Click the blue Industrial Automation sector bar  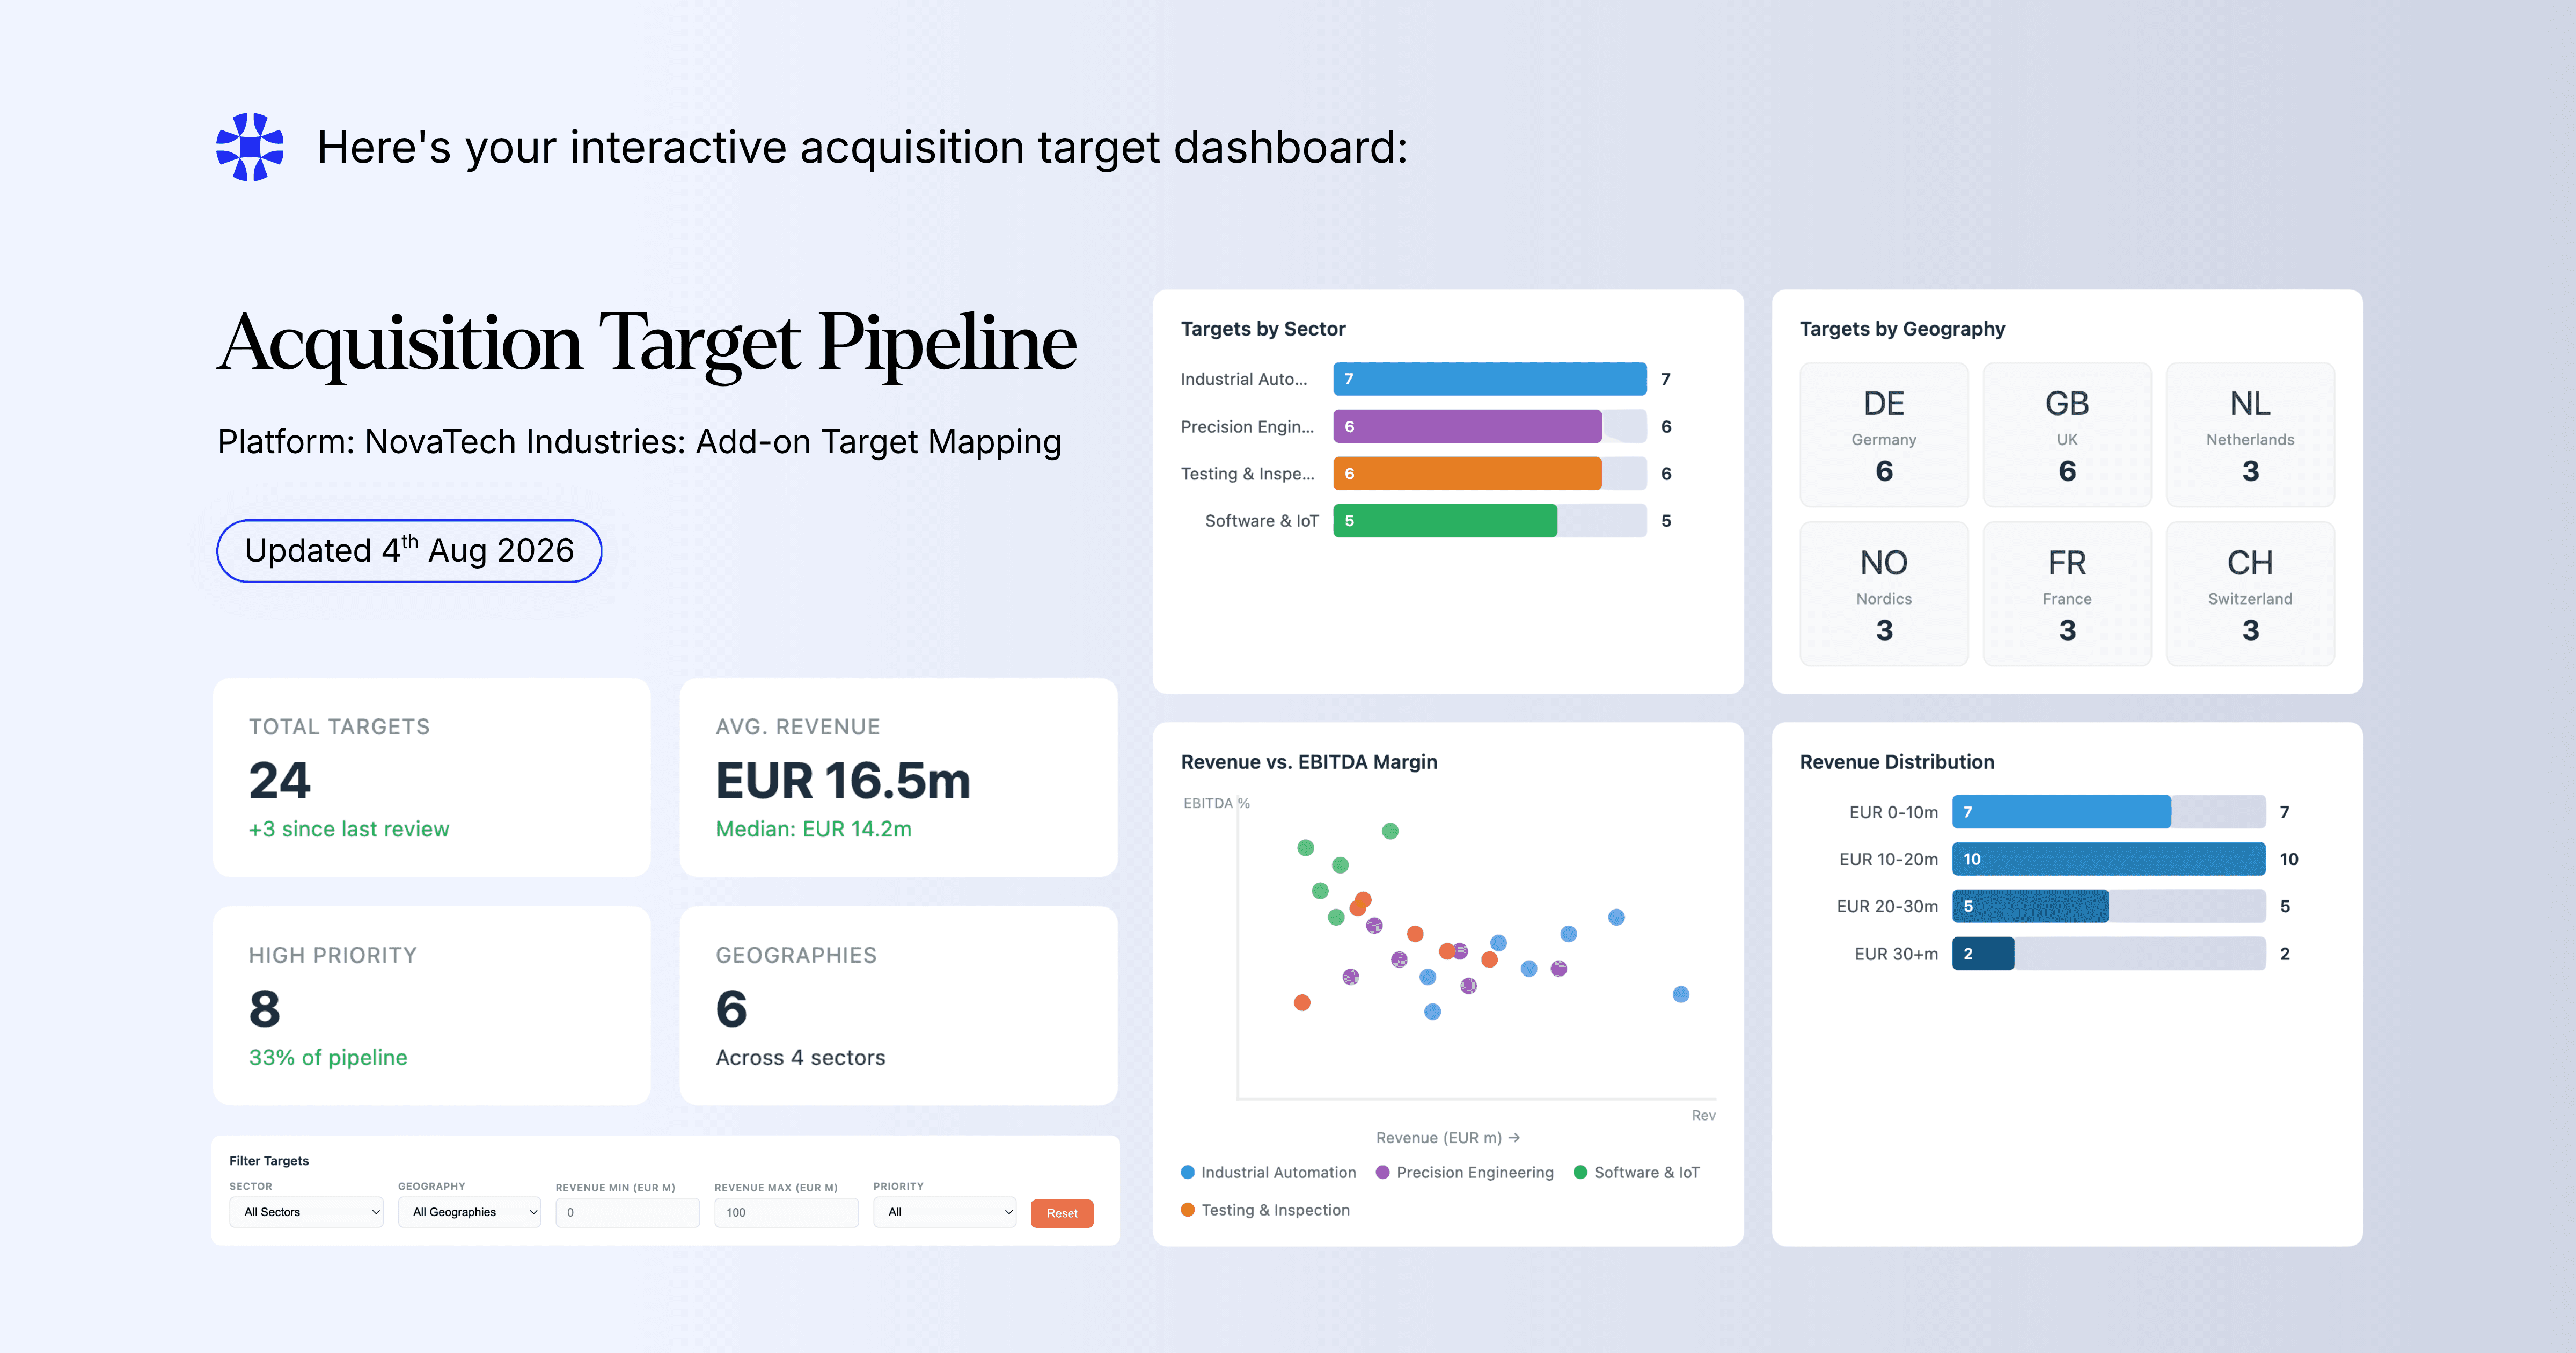[1490, 379]
